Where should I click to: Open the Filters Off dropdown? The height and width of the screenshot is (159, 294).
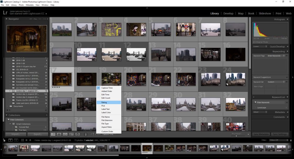point(278,140)
